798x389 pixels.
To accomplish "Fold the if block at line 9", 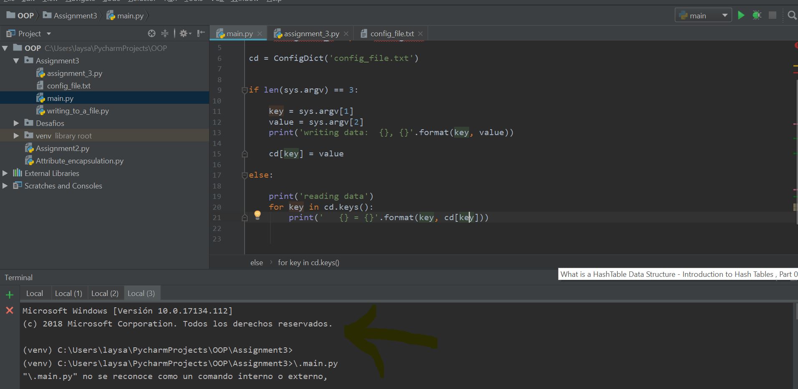I will (x=245, y=90).
